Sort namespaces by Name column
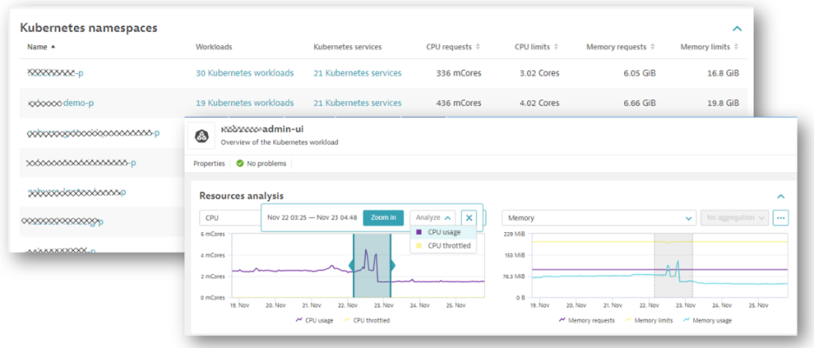The image size is (814, 348). coord(37,48)
